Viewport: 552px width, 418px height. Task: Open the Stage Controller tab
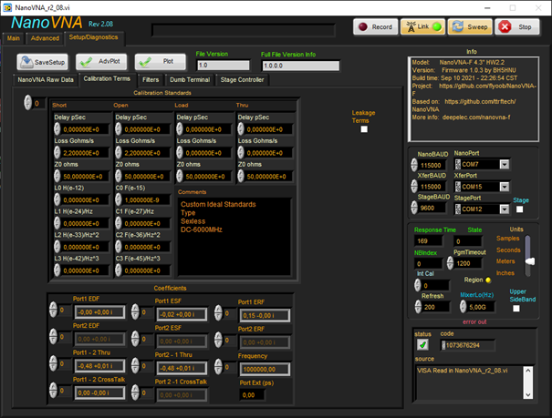pos(242,80)
